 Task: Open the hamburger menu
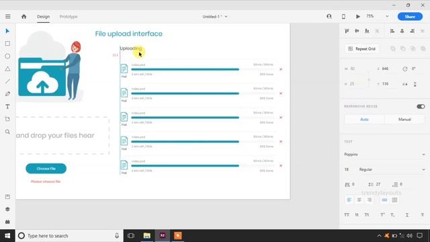[7, 16]
